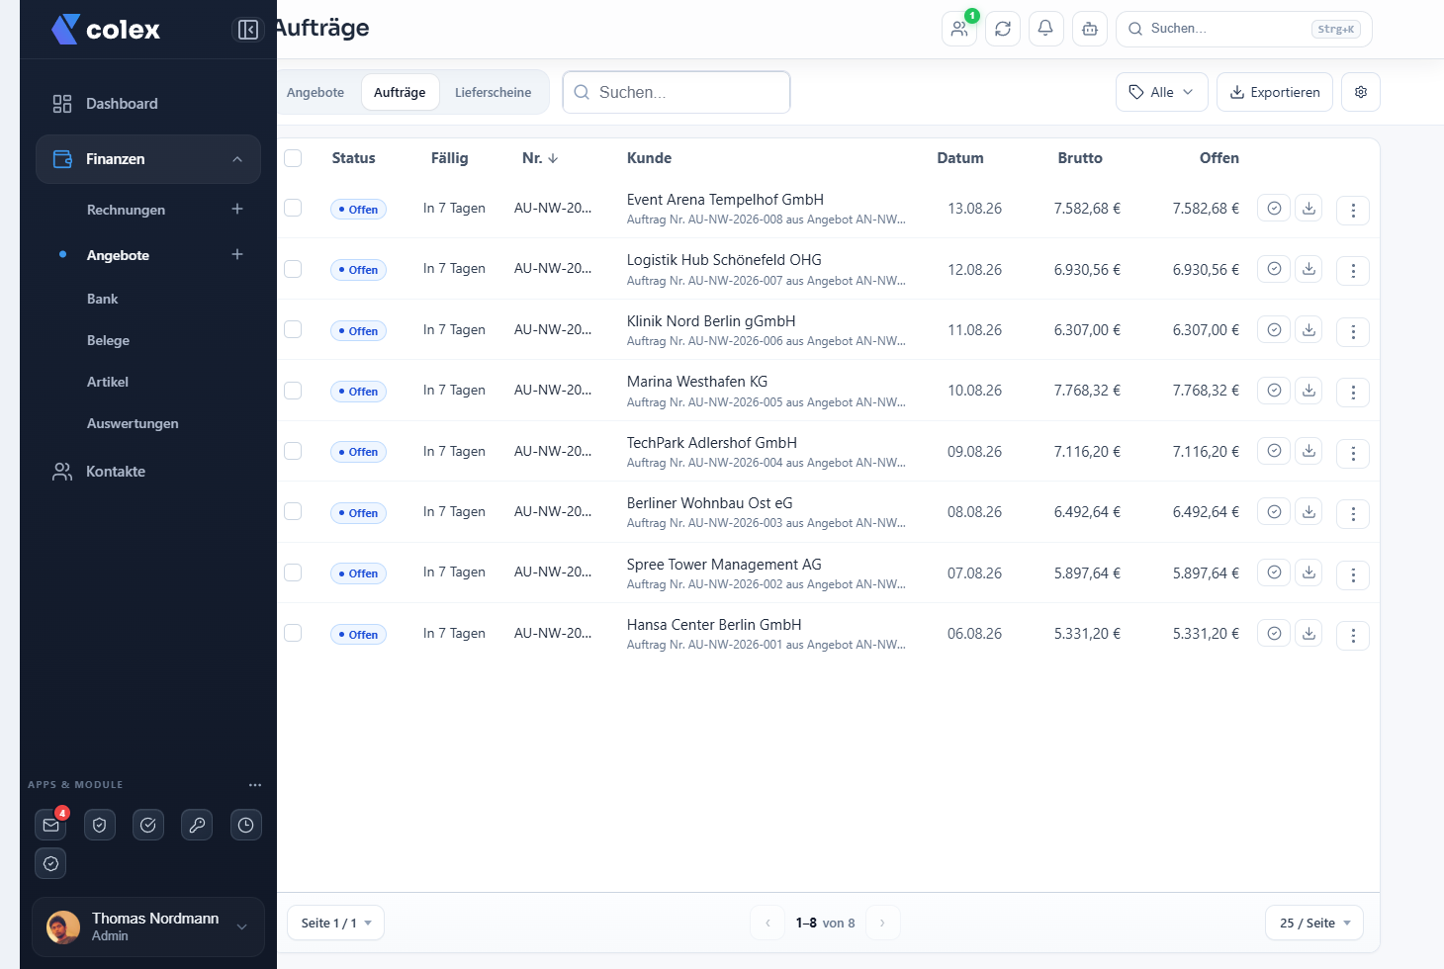The width and height of the screenshot is (1444, 969).
Task: Click the refresh sync icon
Action: click(1003, 29)
